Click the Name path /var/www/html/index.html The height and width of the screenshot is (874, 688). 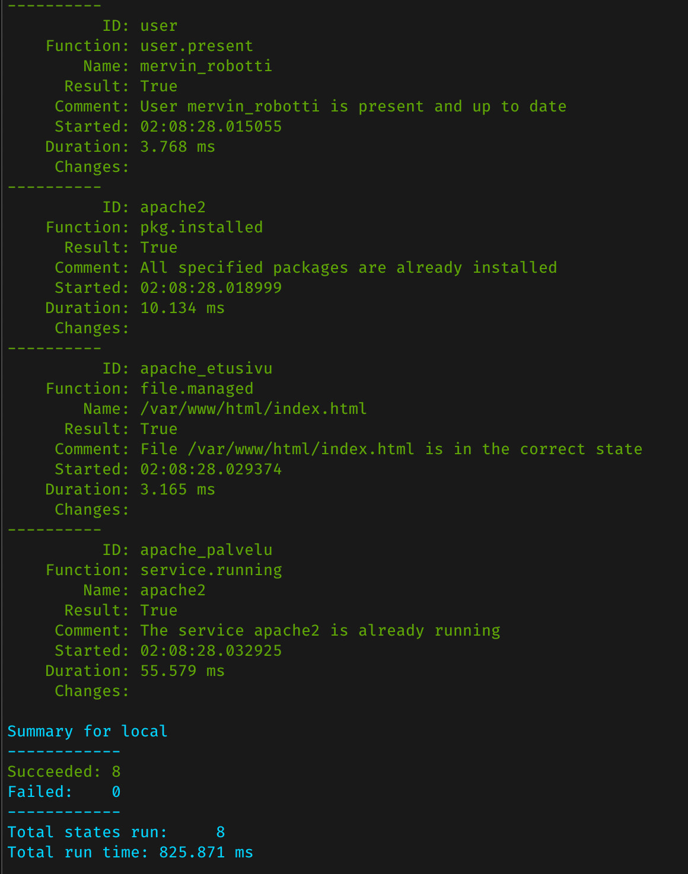pyautogui.click(x=253, y=409)
